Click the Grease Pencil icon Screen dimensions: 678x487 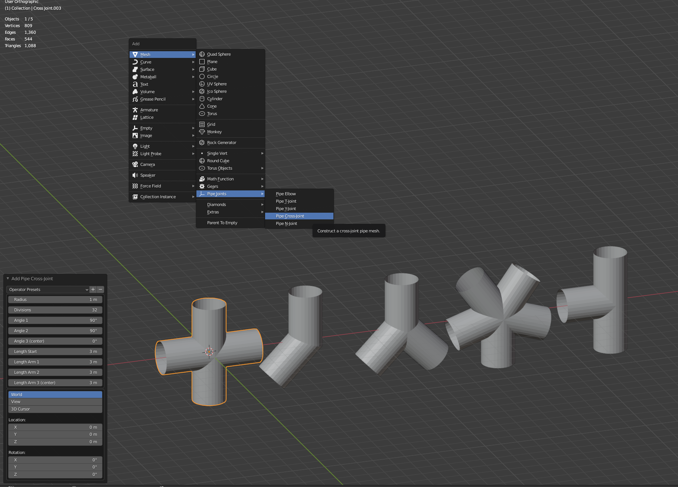coord(135,99)
